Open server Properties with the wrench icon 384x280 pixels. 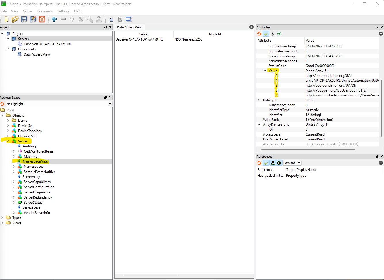[90, 19]
